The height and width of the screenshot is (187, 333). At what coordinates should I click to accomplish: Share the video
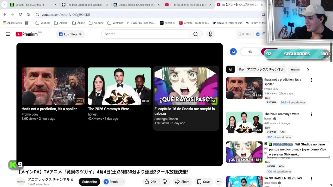182,182
